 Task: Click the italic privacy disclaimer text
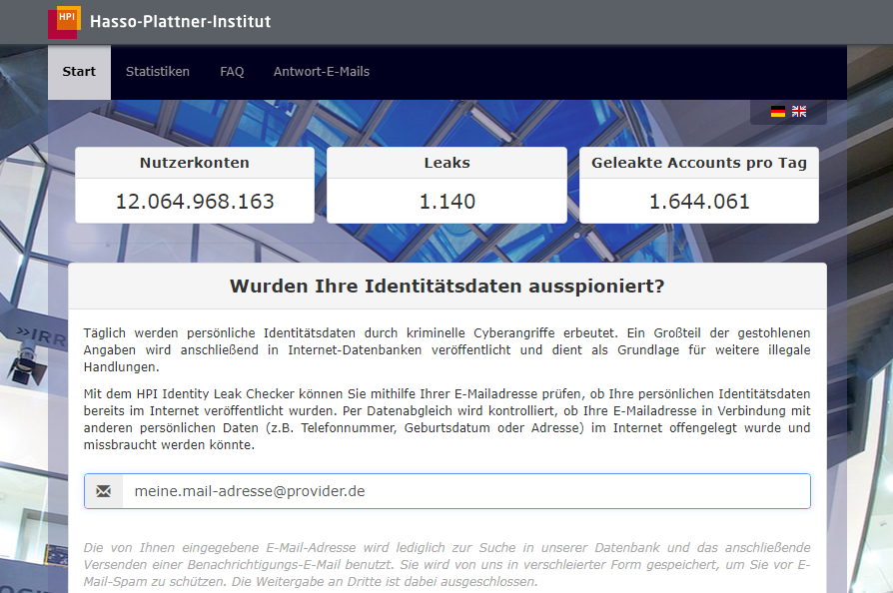[x=446, y=564]
